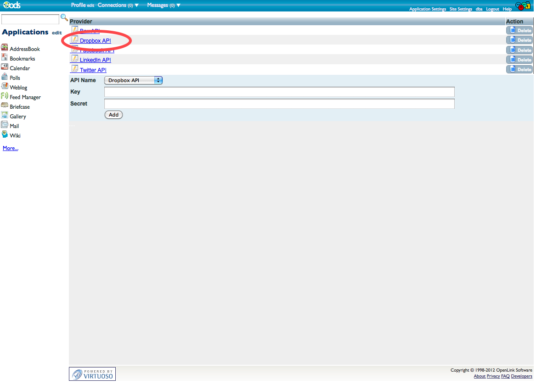This screenshot has height=390, width=542.
Task: Click the More... link under Applications
Action: [11, 148]
